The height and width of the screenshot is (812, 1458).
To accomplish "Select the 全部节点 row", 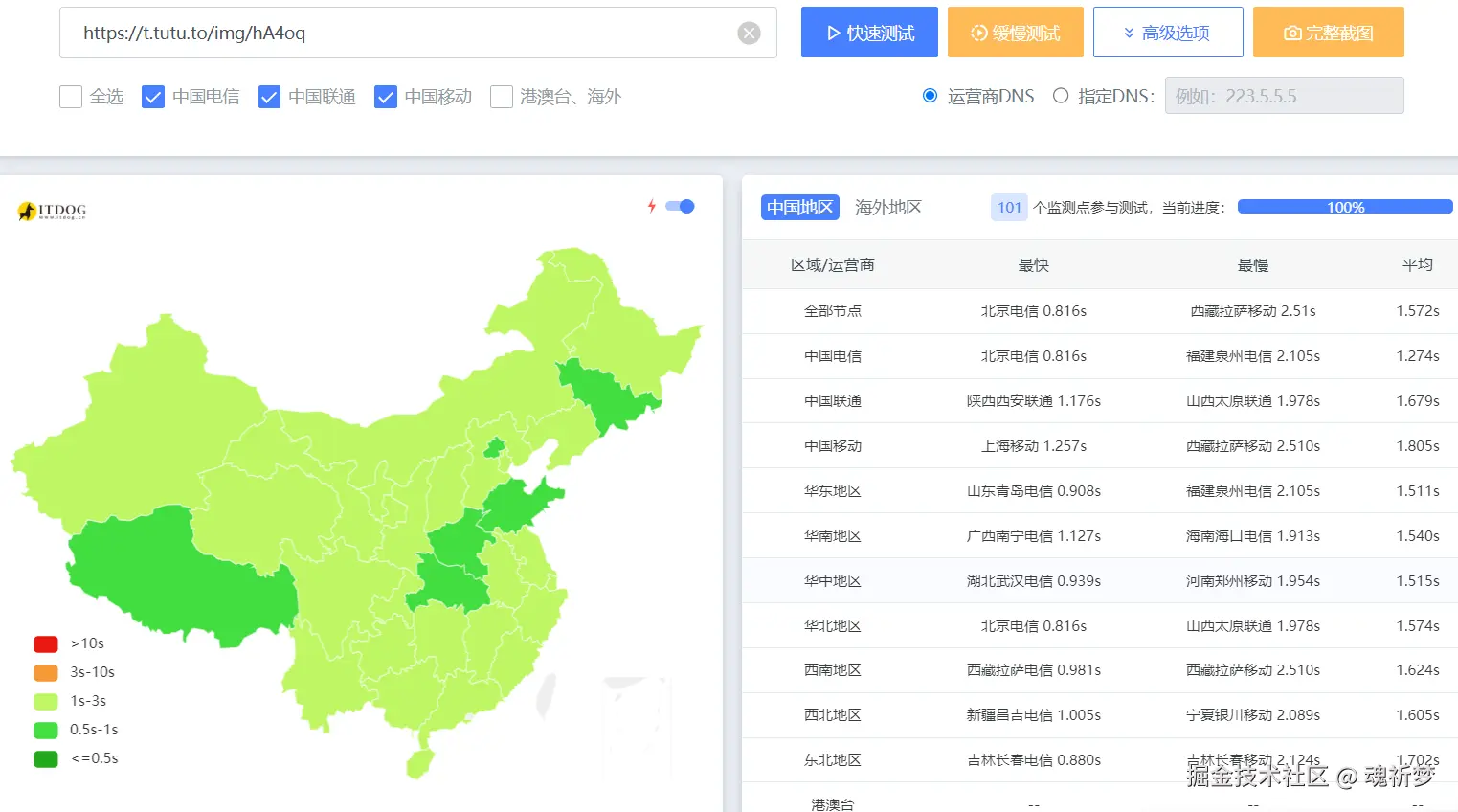I will pyautogui.click(x=1100, y=311).
